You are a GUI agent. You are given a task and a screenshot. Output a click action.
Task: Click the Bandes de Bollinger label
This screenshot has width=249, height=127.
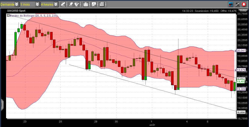click(33, 15)
